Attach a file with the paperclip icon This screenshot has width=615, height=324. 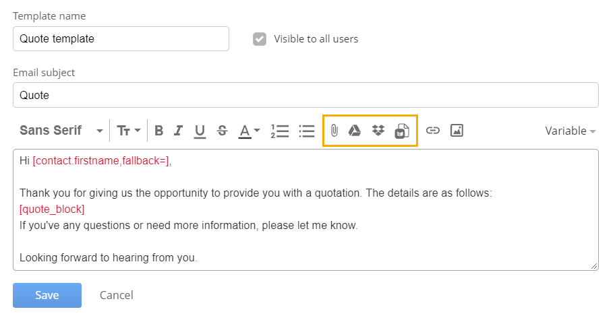click(x=334, y=131)
